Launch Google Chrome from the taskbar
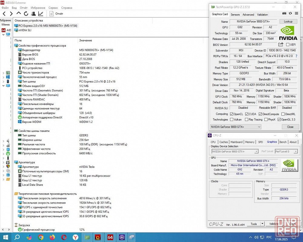This screenshot has height=242, width=303. (x=41, y=237)
